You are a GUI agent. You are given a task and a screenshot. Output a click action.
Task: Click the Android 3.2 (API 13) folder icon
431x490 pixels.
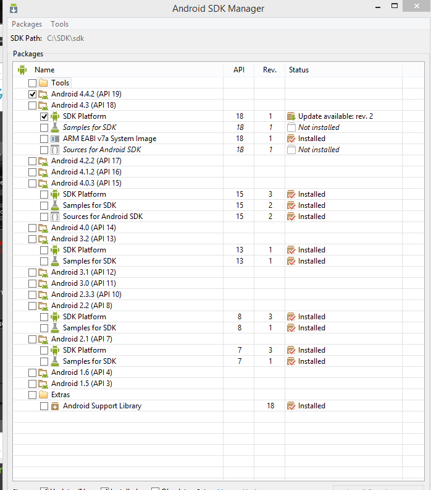coord(43,239)
